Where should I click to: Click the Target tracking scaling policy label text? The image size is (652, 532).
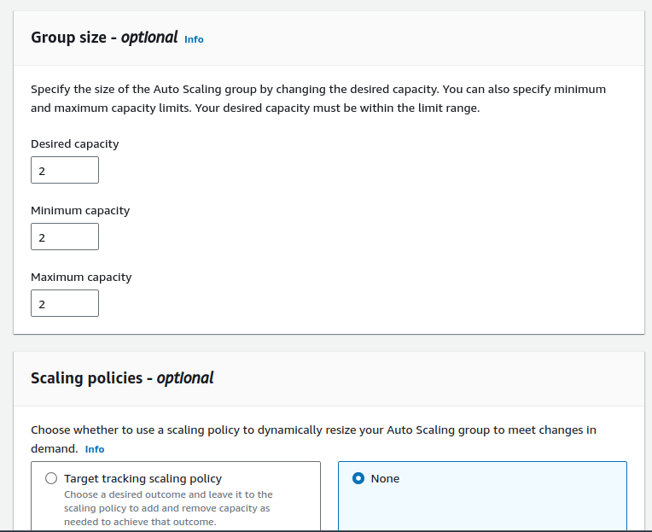click(x=143, y=478)
